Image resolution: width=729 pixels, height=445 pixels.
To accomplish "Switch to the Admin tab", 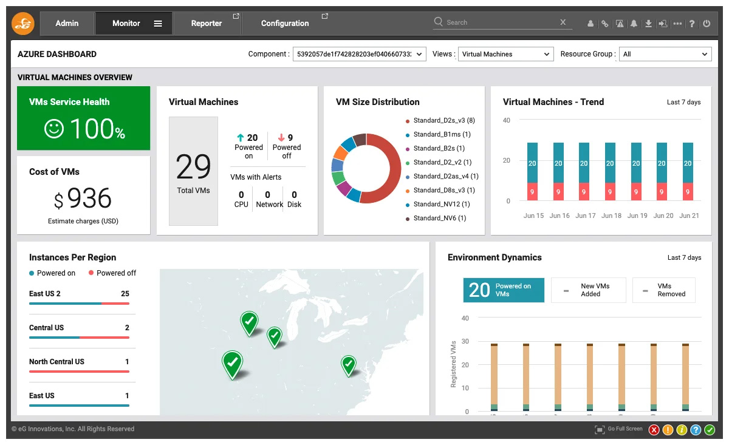I will tap(67, 23).
